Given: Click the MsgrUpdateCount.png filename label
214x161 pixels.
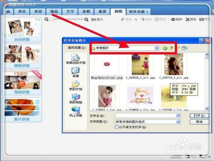Looking at the screenshot, I should click(107, 78).
